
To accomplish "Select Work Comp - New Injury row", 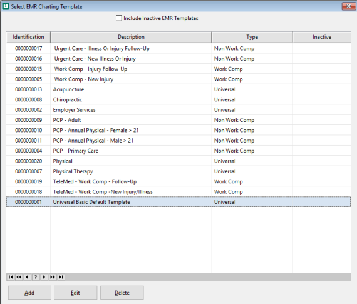I will click(178, 79).
